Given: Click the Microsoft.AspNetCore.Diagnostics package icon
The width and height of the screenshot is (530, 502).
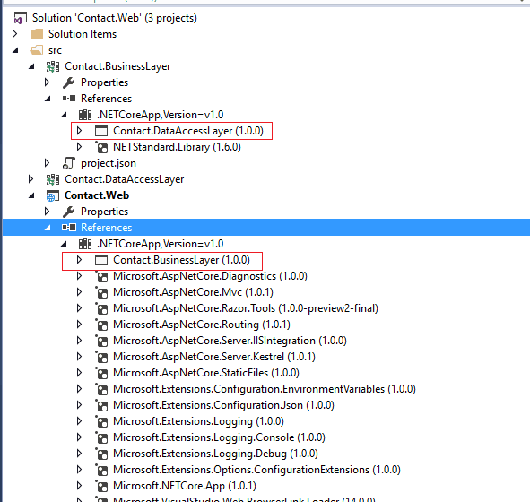Looking at the screenshot, I should pyautogui.click(x=101, y=276).
